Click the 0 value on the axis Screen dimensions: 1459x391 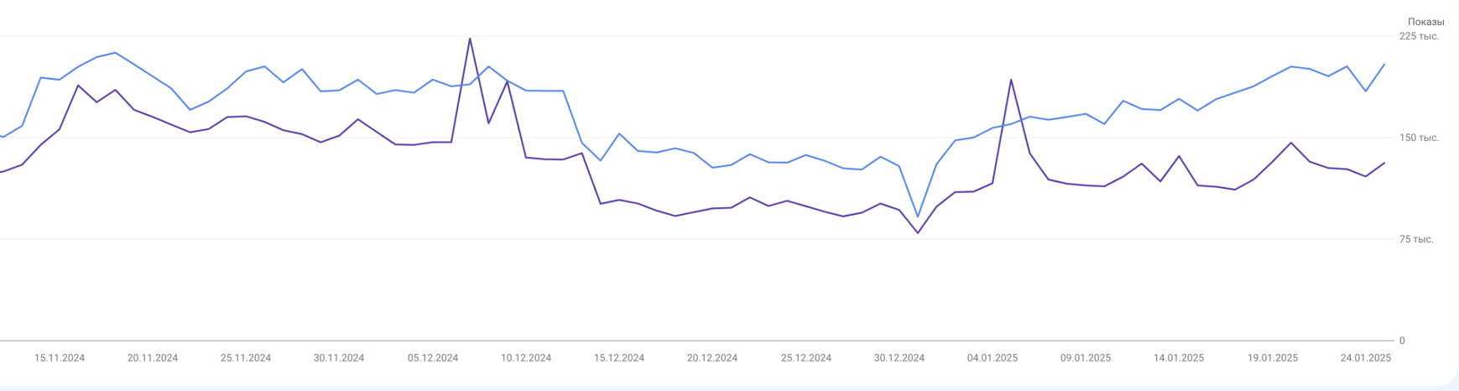click(x=1402, y=341)
